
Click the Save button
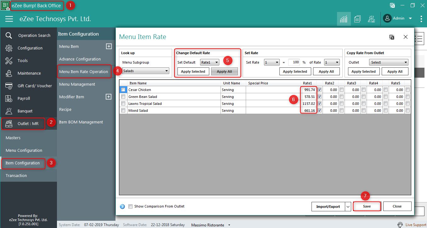point(367,207)
